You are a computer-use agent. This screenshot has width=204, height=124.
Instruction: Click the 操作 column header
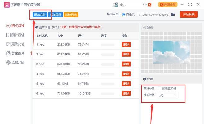pos(125,36)
